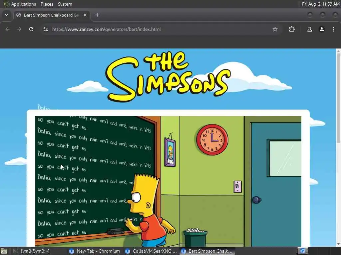Click the scrollbar up arrow

338,51
